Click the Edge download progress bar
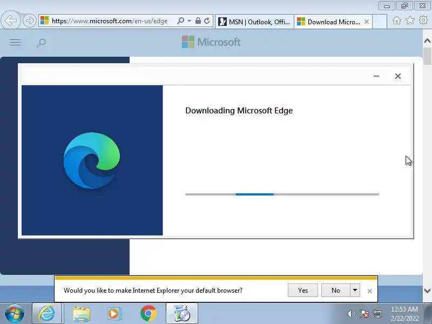Screen dimensions: 432x324 [282, 194]
